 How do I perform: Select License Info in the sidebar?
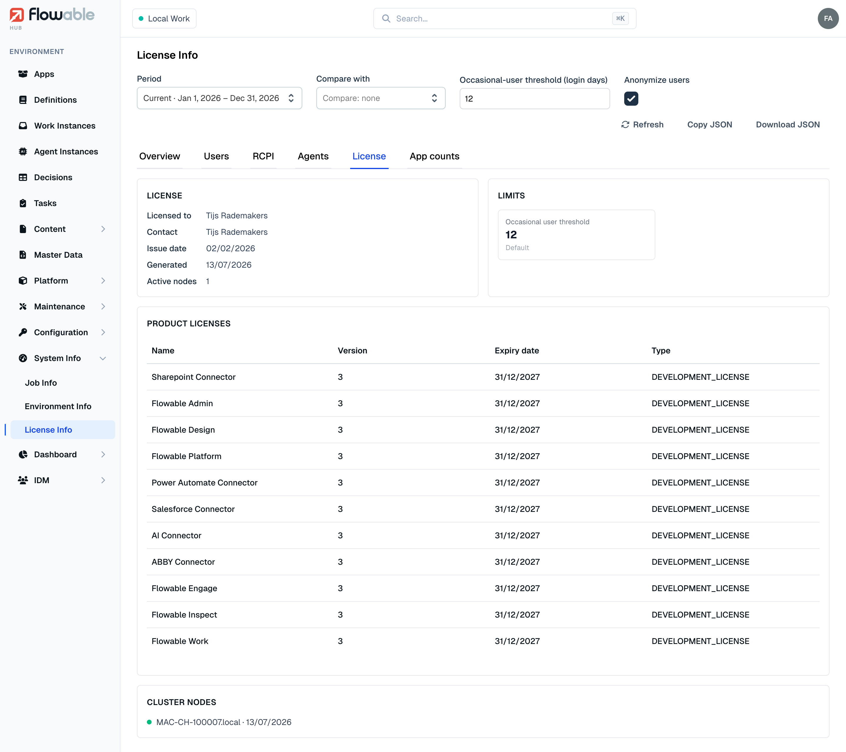click(x=63, y=430)
